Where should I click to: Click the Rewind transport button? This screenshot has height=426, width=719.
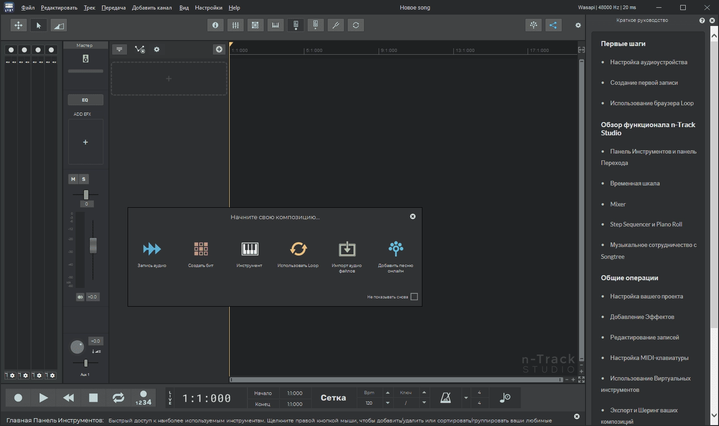tap(68, 398)
